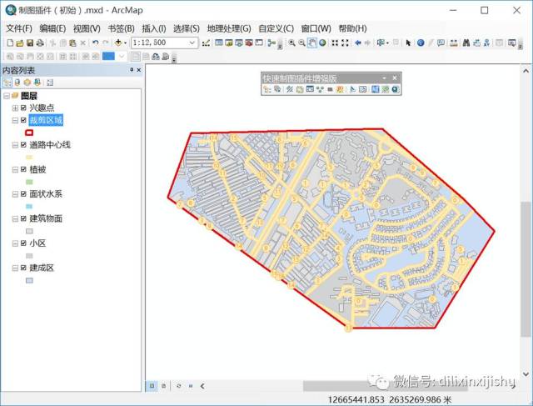The width and height of the screenshot is (533, 406).
Task: Click the Add Data button
Action: [118, 43]
